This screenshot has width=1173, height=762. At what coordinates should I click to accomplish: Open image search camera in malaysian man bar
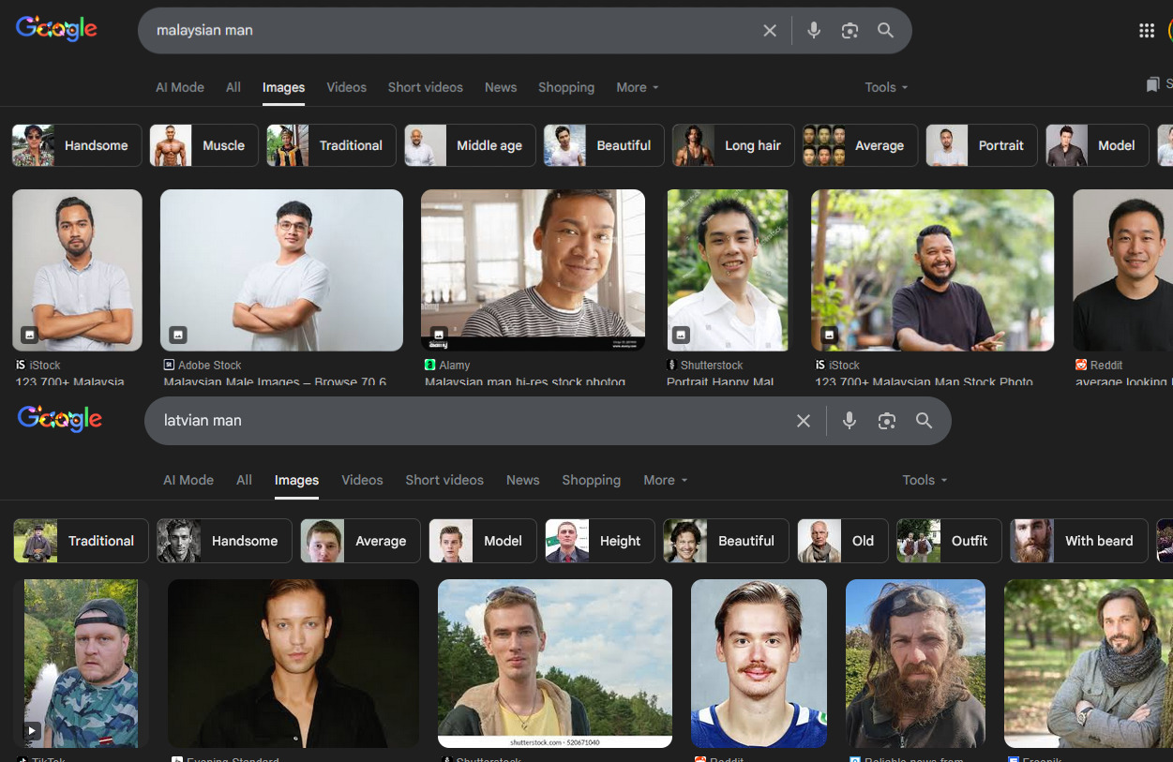(x=850, y=31)
